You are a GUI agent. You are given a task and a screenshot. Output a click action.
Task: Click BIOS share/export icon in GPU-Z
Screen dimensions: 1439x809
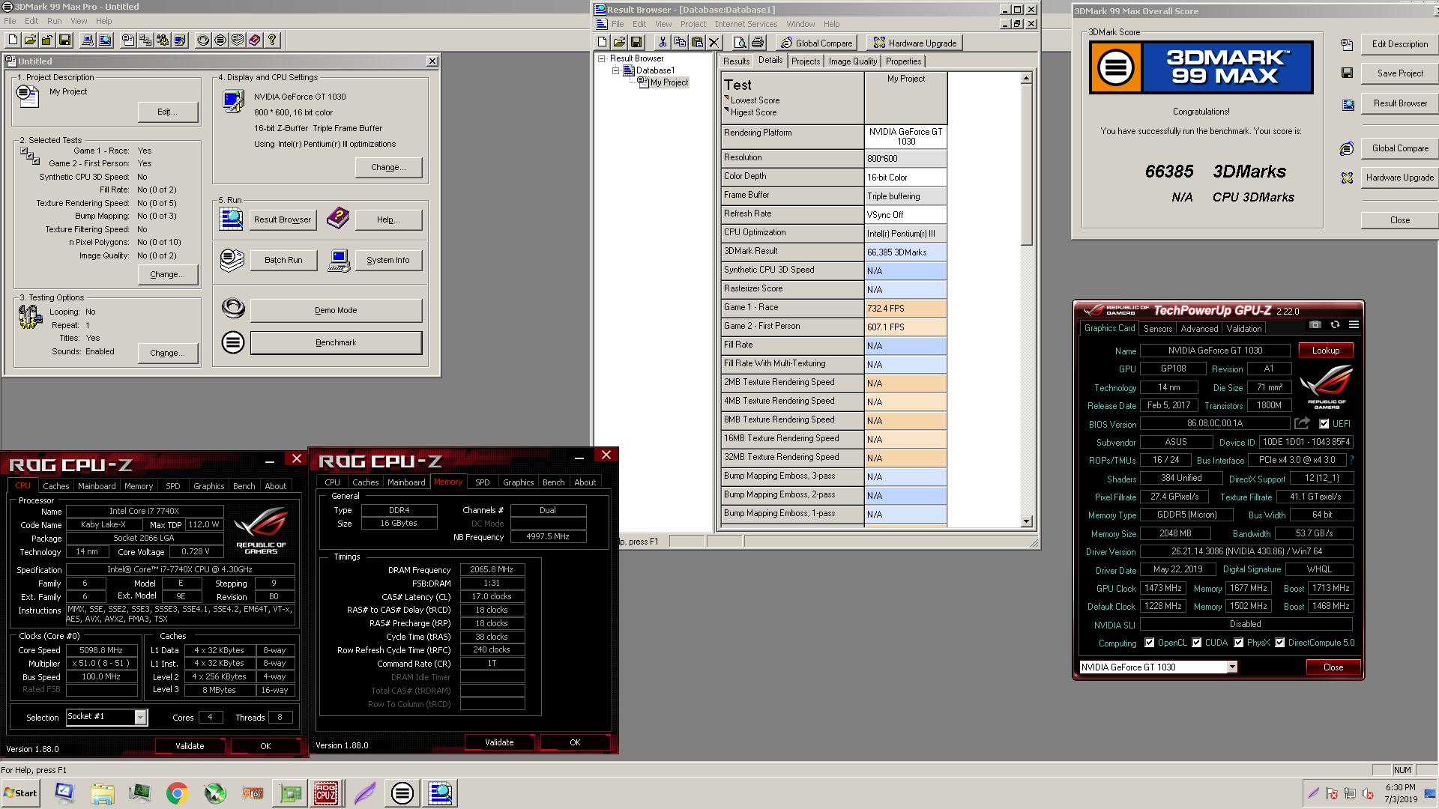[1302, 423]
